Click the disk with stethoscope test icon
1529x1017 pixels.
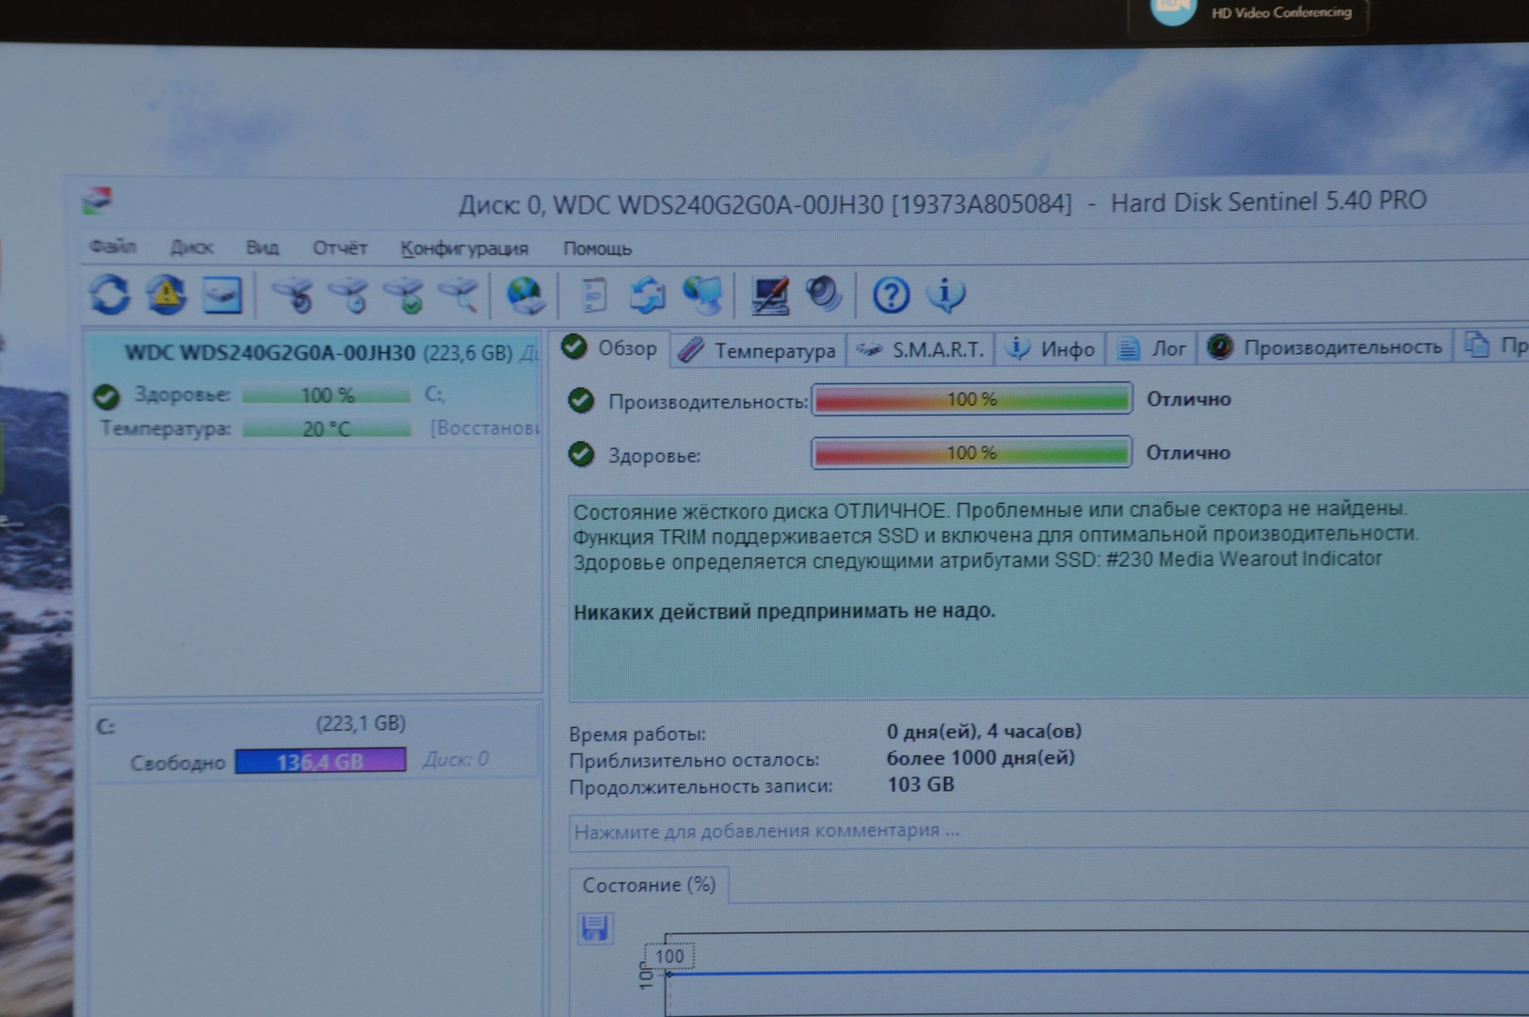(294, 296)
